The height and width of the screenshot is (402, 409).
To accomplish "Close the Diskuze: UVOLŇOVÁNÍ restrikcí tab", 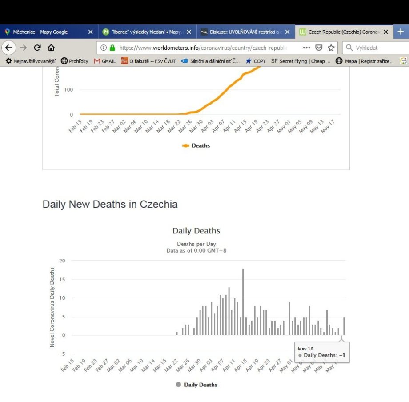I will coord(287,32).
